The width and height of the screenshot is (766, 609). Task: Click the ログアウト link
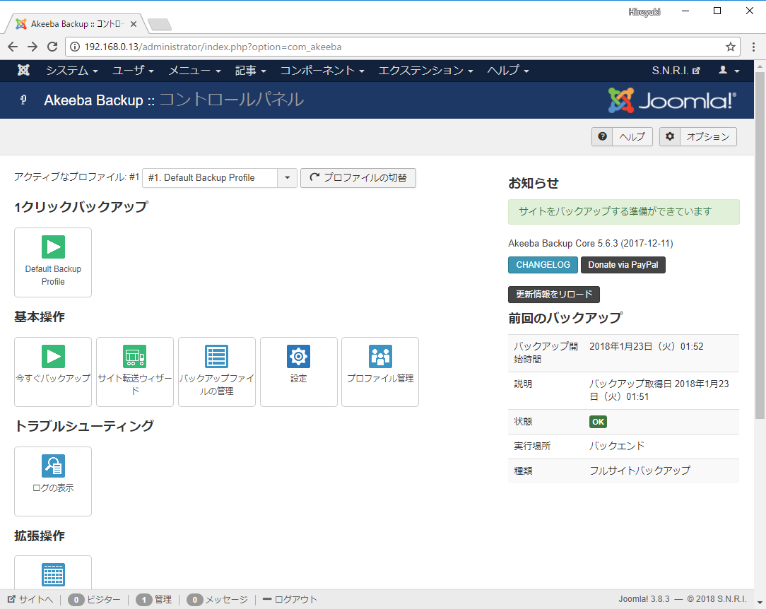coord(290,599)
